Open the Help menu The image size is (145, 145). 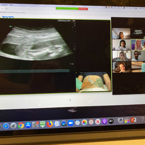(x=11, y=5)
